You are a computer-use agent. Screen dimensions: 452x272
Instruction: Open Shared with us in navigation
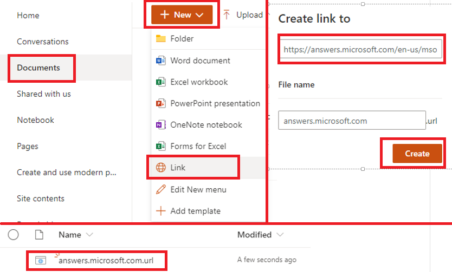tap(43, 94)
